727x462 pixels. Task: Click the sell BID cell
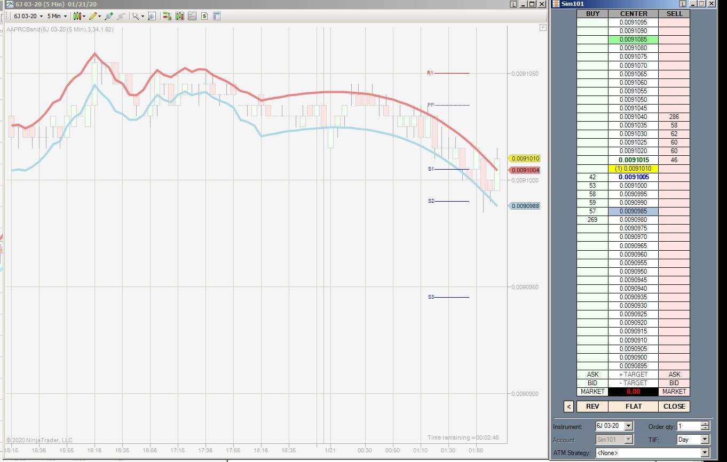coord(674,383)
